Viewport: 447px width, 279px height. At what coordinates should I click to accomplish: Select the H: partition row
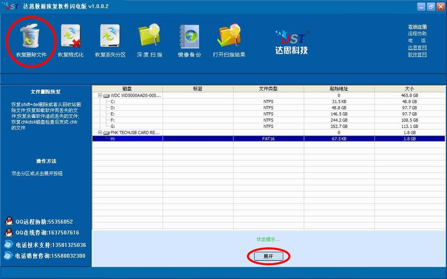coord(269,138)
